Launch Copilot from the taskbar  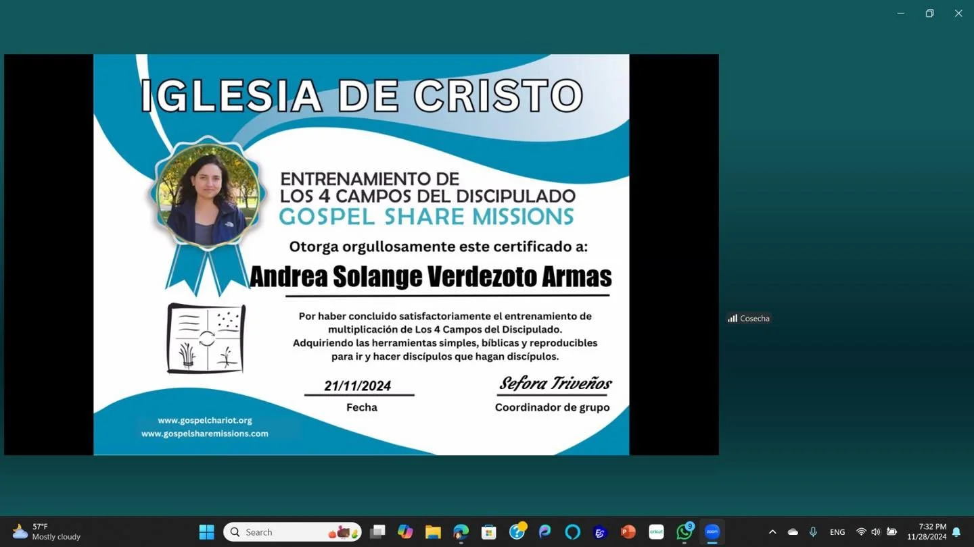tap(405, 532)
